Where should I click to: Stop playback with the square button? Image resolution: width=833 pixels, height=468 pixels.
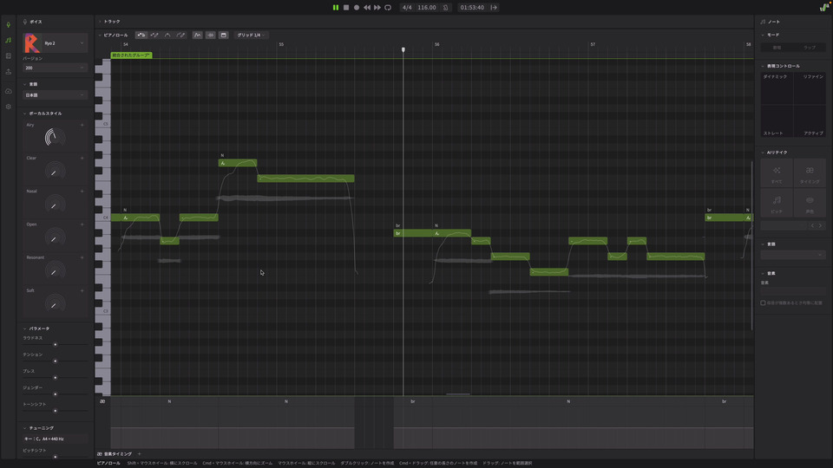tap(346, 8)
